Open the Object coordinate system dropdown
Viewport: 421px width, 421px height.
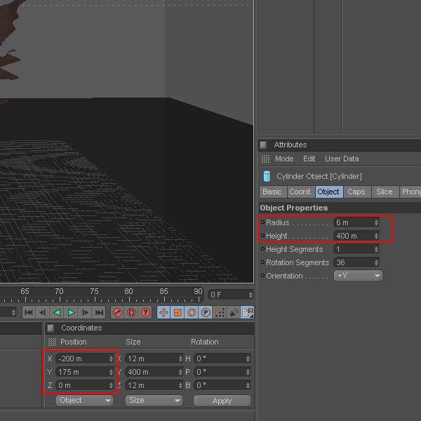[85, 401]
